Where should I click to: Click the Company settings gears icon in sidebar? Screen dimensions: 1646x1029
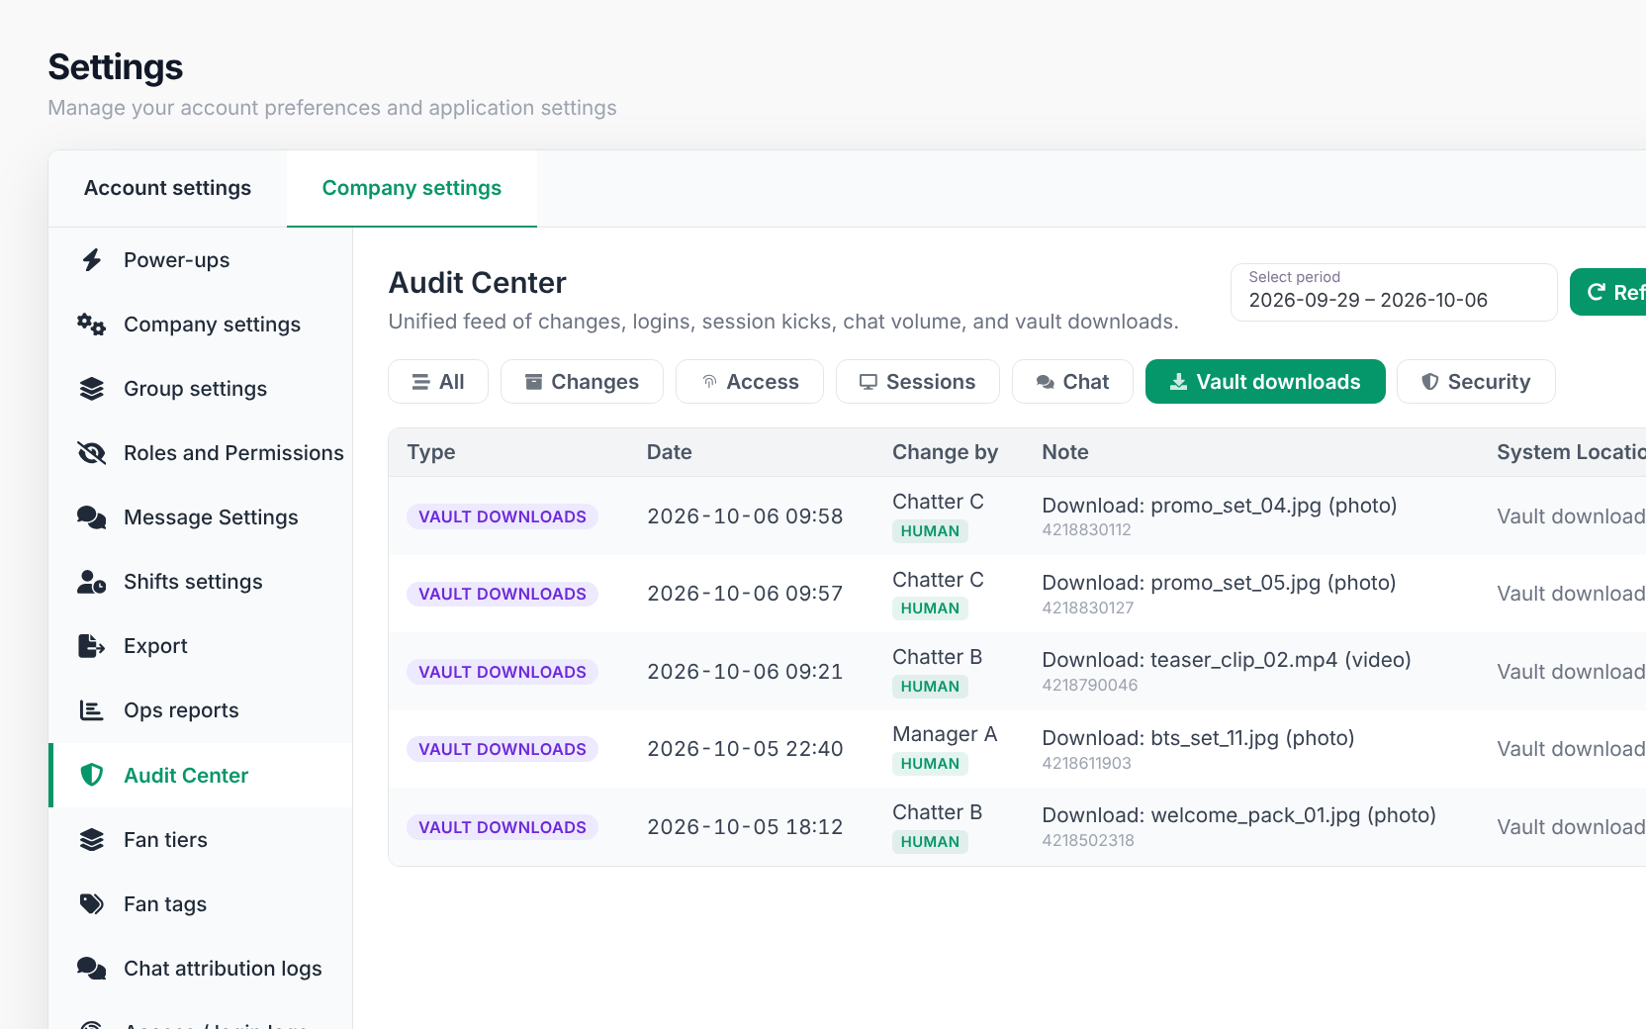coord(92,325)
